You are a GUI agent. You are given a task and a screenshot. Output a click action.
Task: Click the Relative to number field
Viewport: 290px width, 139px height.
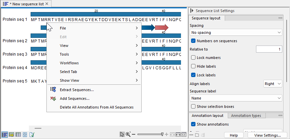(269, 49)
